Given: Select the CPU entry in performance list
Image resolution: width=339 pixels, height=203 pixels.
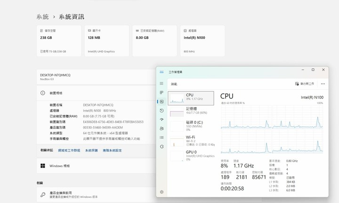Looking at the screenshot, I should coord(191,98).
